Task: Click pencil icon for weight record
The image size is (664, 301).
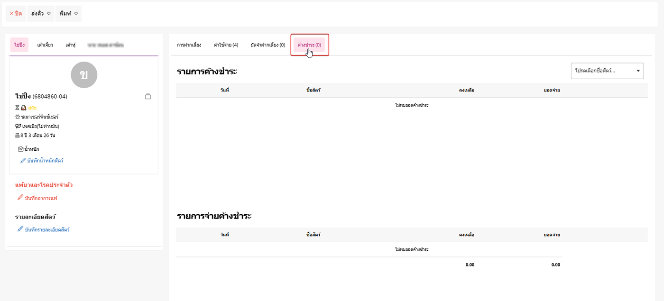Action: (x=23, y=160)
